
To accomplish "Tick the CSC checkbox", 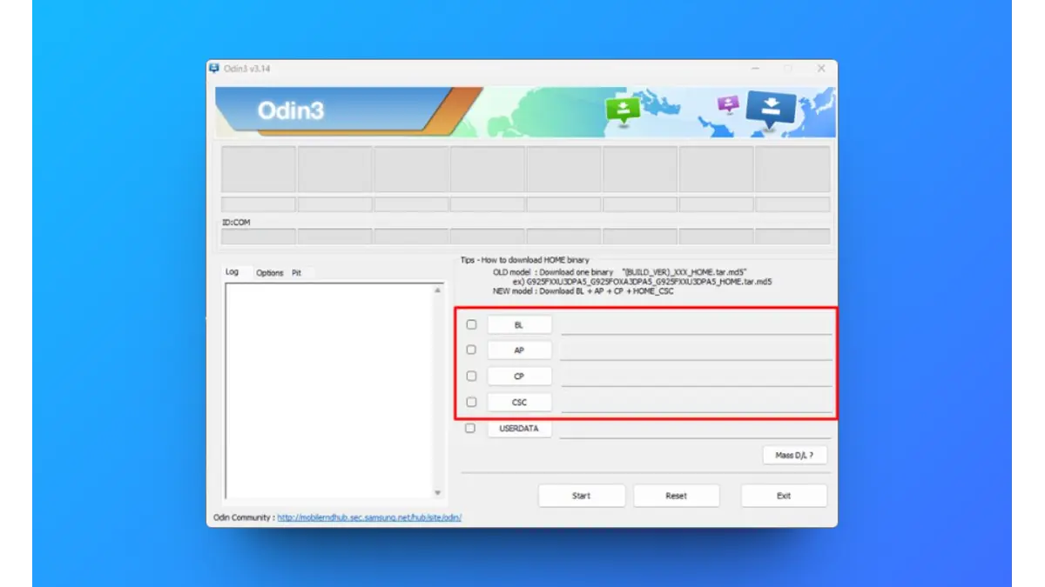I will tap(471, 403).
